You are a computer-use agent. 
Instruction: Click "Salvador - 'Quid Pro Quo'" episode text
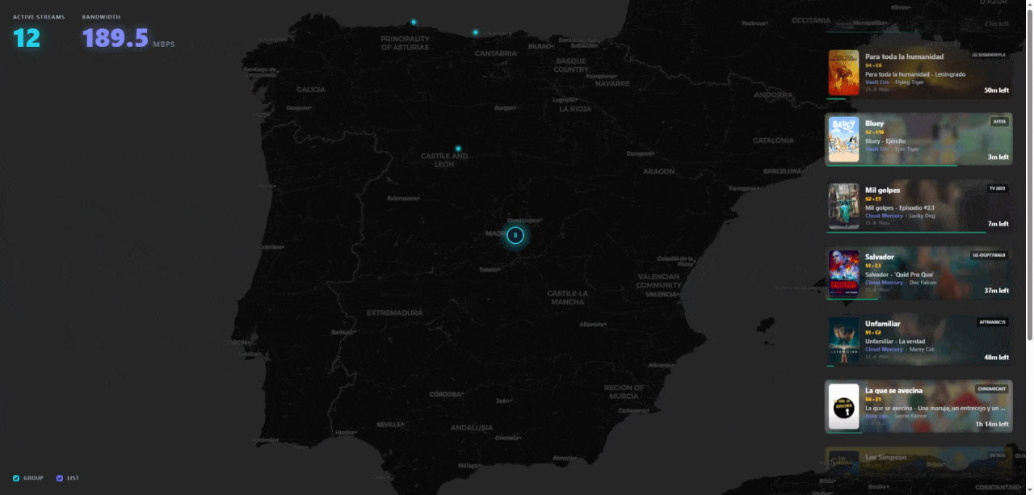[899, 275]
